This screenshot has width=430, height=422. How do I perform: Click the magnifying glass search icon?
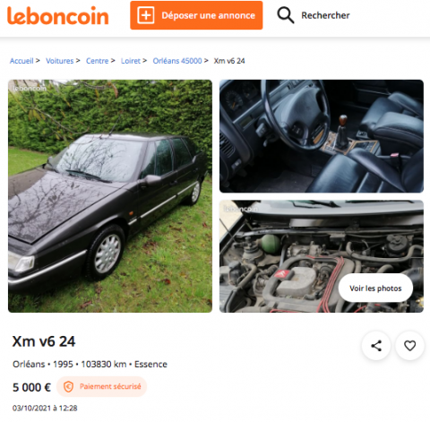(286, 15)
